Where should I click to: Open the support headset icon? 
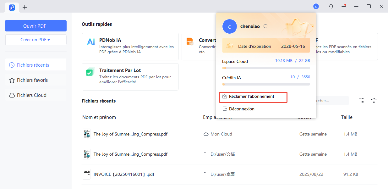tap(331, 6)
